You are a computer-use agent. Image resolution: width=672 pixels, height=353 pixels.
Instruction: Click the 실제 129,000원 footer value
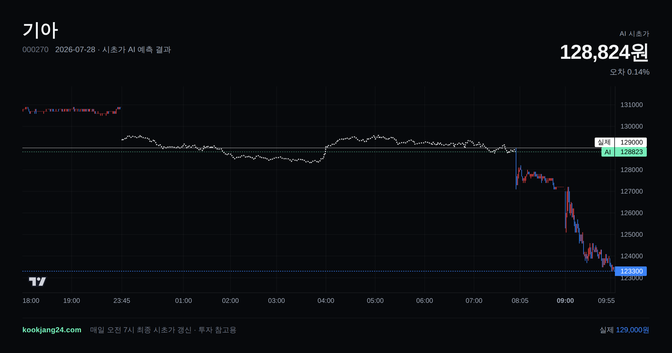click(x=624, y=330)
